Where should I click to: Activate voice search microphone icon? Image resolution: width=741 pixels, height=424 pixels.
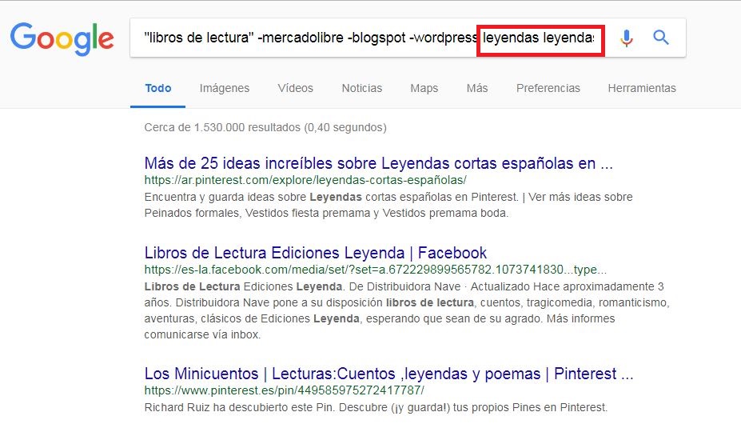pyautogui.click(x=627, y=38)
